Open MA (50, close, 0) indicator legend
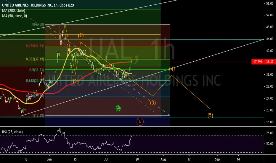The height and width of the screenshot is (163, 276). pos(15,16)
